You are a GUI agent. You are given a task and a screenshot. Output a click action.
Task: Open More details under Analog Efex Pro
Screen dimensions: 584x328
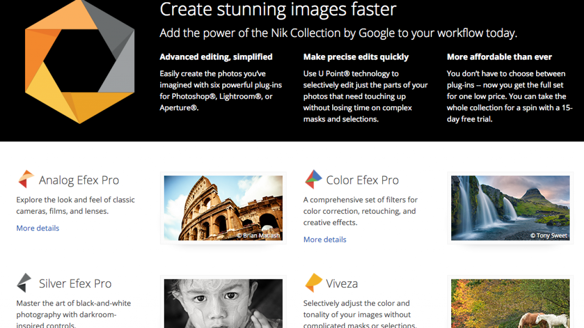(38, 228)
